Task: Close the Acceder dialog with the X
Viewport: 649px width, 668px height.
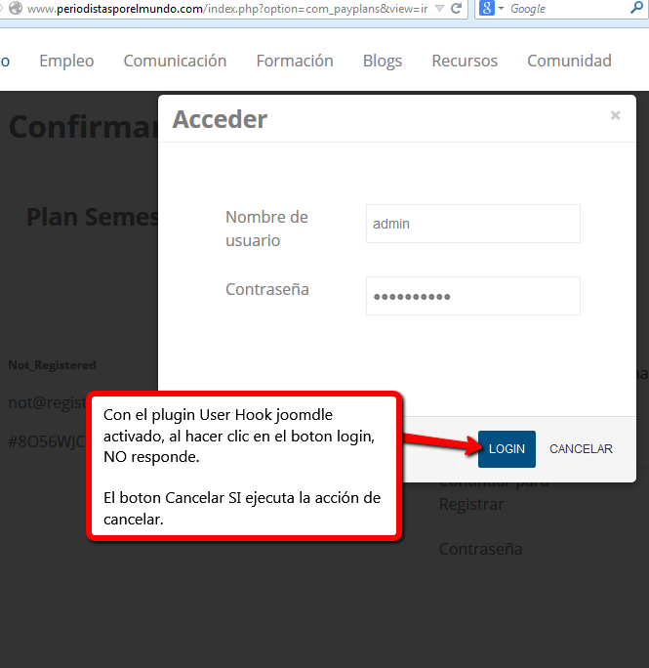Action: click(x=615, y=115)
